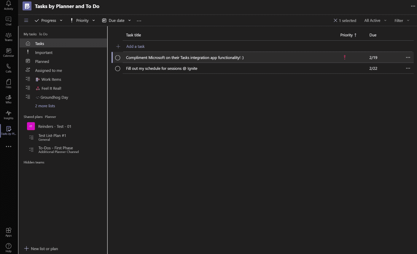Show more apps ellipsis in rail
The image size is (417, 254).
[x=8, y=147]
